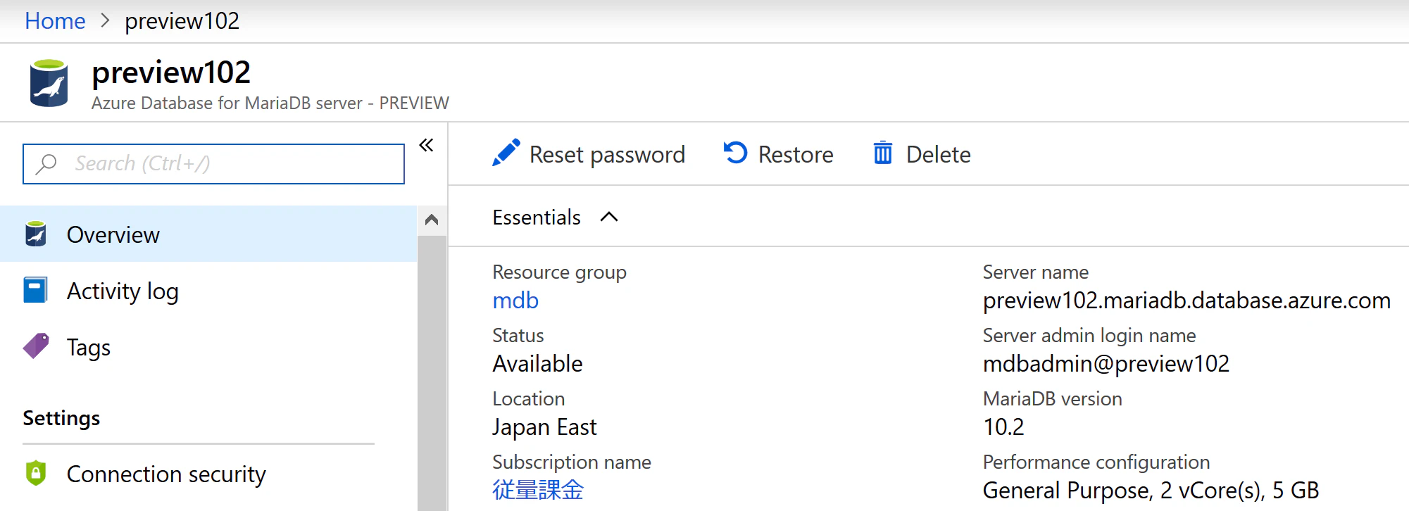This screenshot has width=1409, height=511.
Task: Click the Japan East location value
Action: [544, 427]
